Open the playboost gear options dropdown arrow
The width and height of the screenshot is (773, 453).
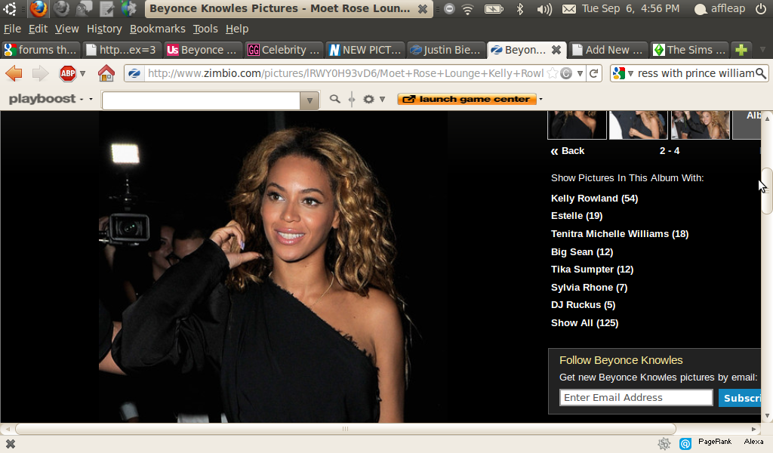(382, 99)
